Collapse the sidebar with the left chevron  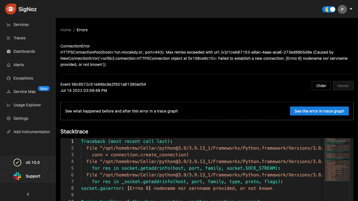tap(28, 194)
